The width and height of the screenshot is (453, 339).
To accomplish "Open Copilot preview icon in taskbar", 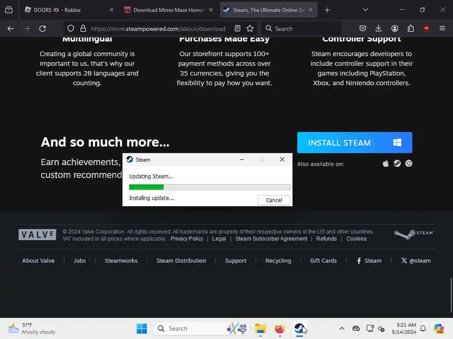I will click(438, 328).
